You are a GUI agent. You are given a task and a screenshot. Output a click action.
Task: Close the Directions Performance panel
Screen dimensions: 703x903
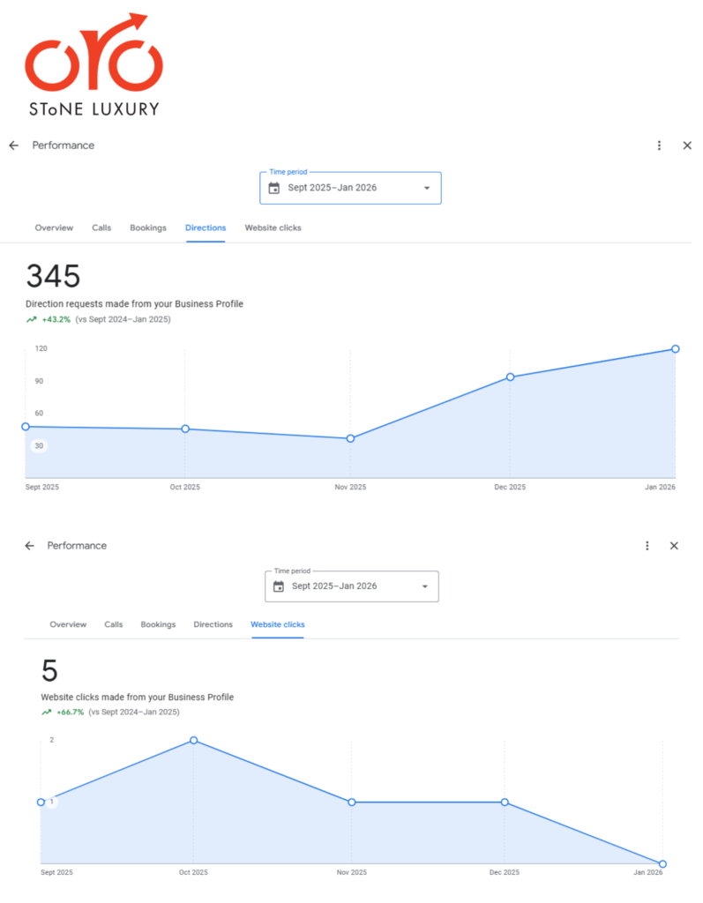click(687, 146)
